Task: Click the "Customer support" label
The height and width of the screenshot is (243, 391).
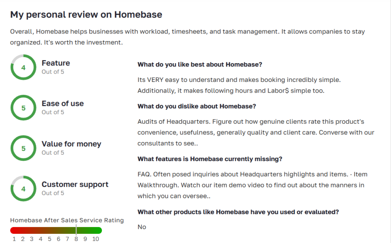Action: (75, 184)
